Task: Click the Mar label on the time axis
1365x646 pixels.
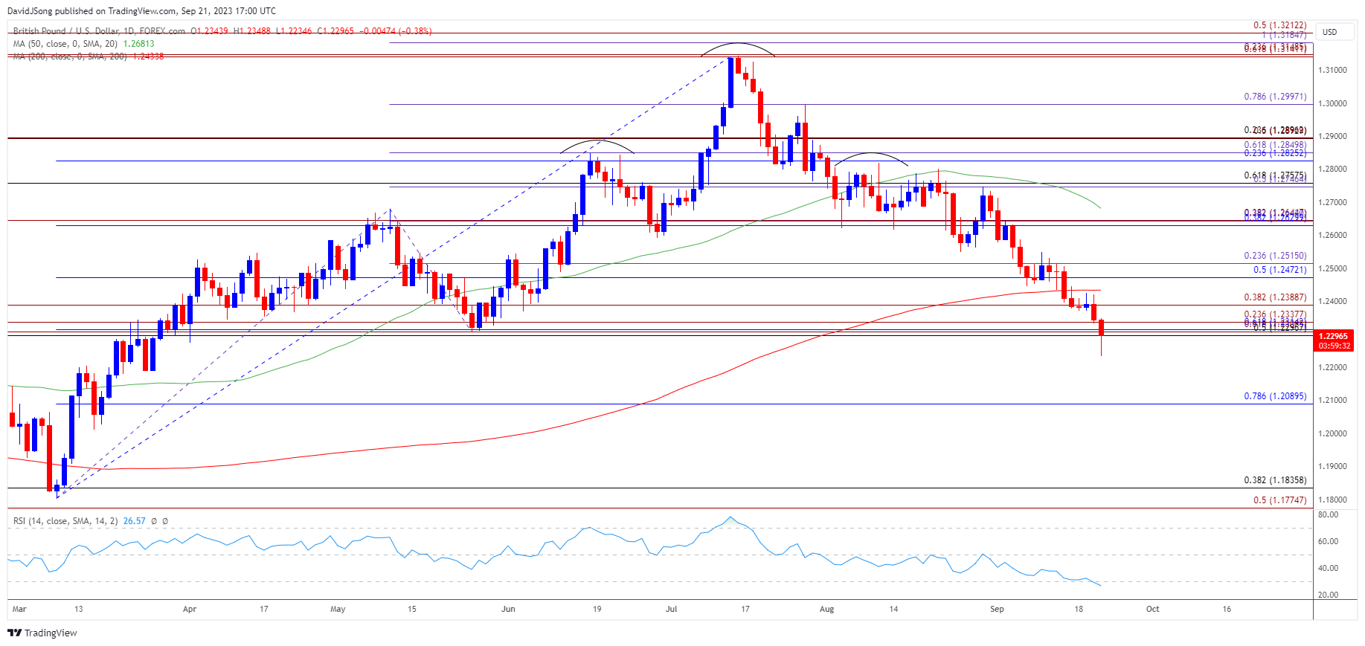Action: point(19,609)
